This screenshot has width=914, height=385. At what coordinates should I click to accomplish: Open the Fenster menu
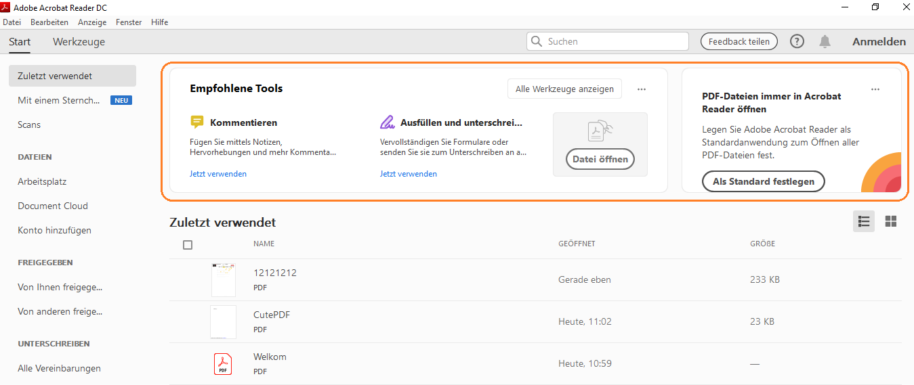coord(129,22)
